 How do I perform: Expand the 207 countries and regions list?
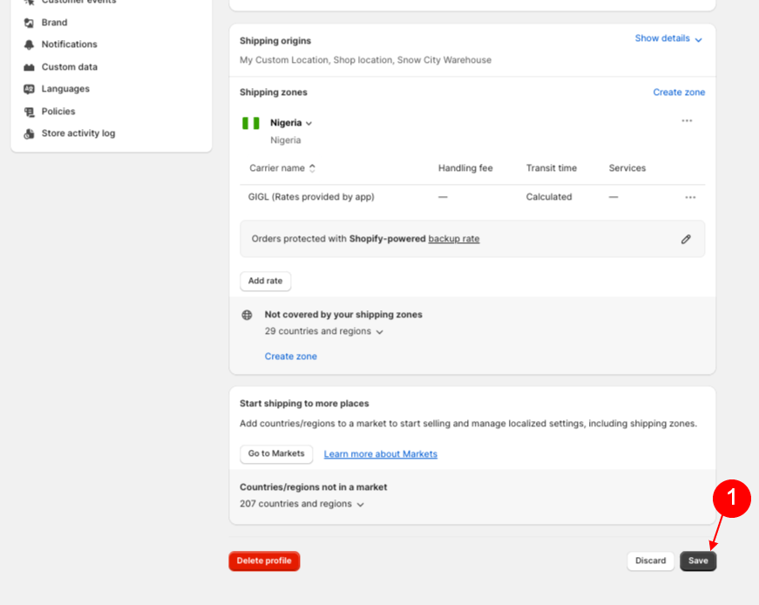(x=360, y=505)
